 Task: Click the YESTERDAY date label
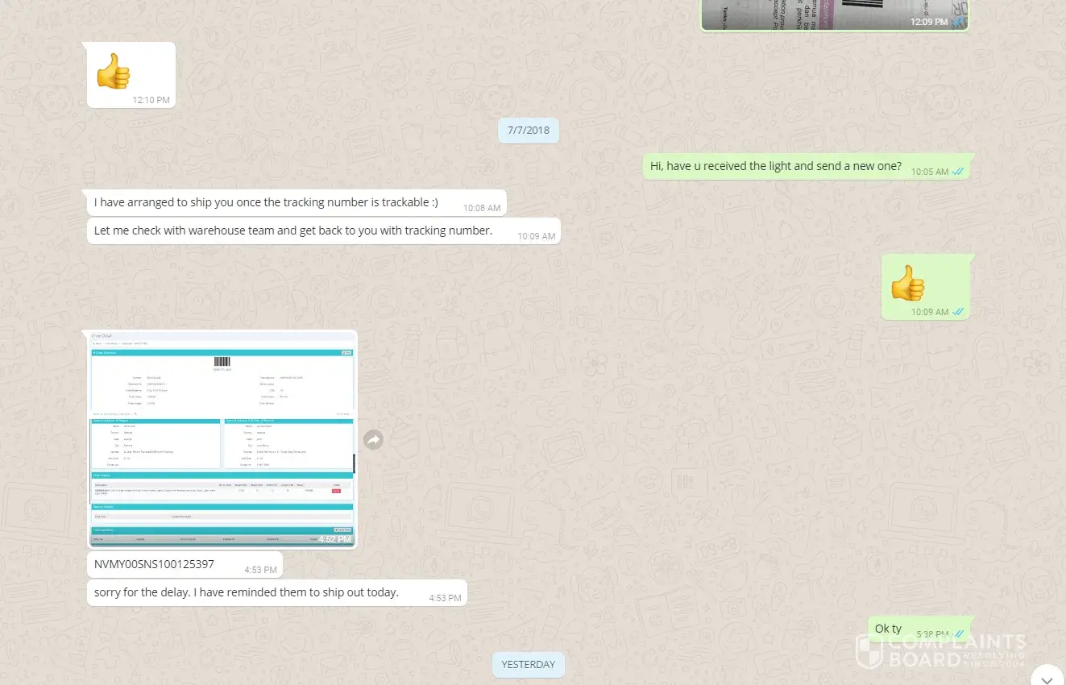coord(529,665)
